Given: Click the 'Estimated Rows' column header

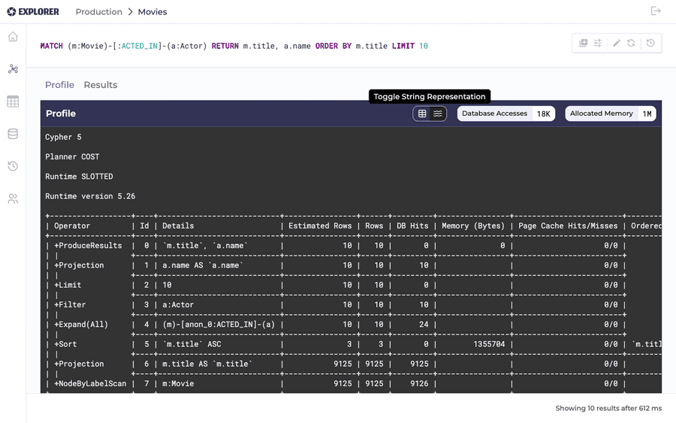Looking at the screenshot, I should coord(320,225).
